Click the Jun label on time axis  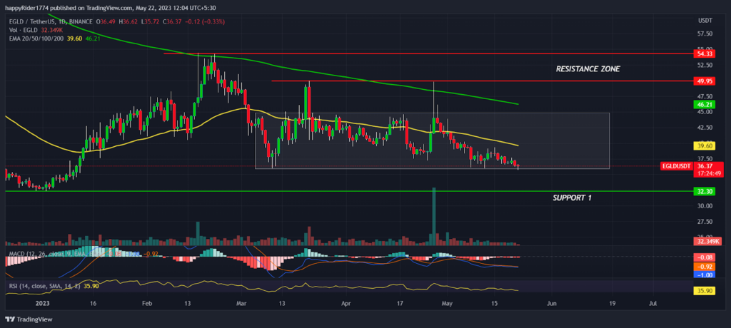pos(552,303)
